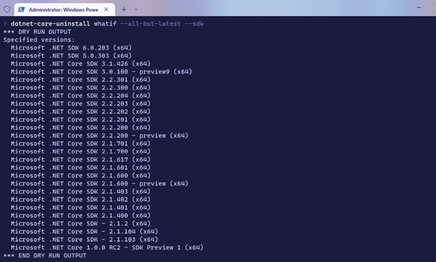The image size is (436, 262).
Task: Click the line '.NET Core SDK 2.1.402 (x64)'
Action: pos(81,199)
